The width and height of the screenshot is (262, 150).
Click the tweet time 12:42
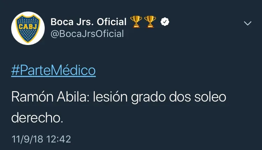coord(59,139)
